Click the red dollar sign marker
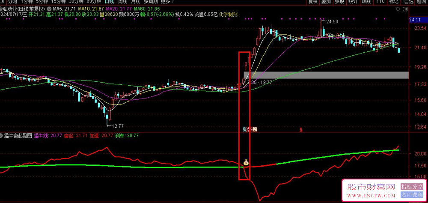Screen dimensions: 428x203 click(301, 129)
